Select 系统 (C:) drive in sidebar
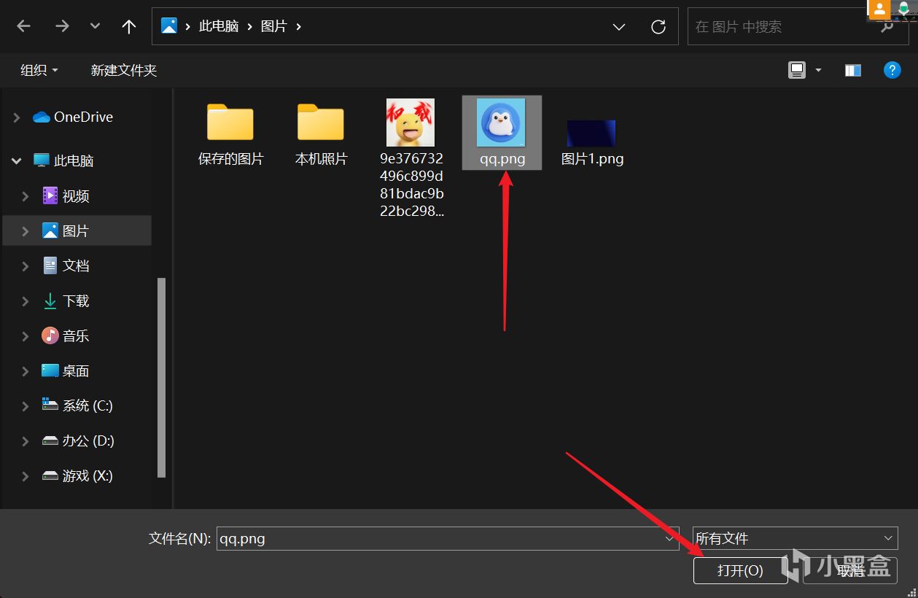 click(x=77, y=405)
